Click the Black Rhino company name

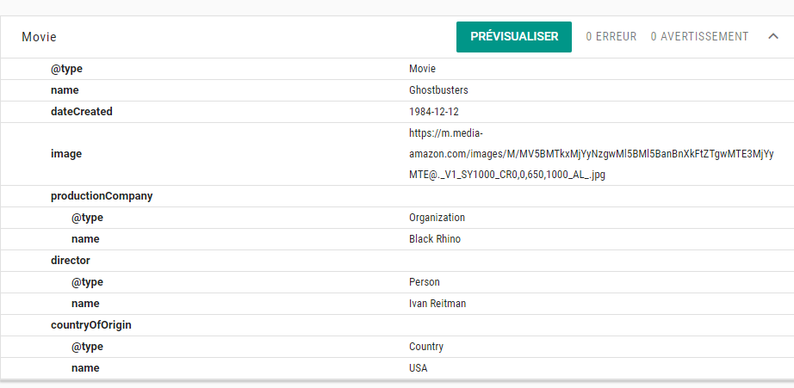coord(434,239)
